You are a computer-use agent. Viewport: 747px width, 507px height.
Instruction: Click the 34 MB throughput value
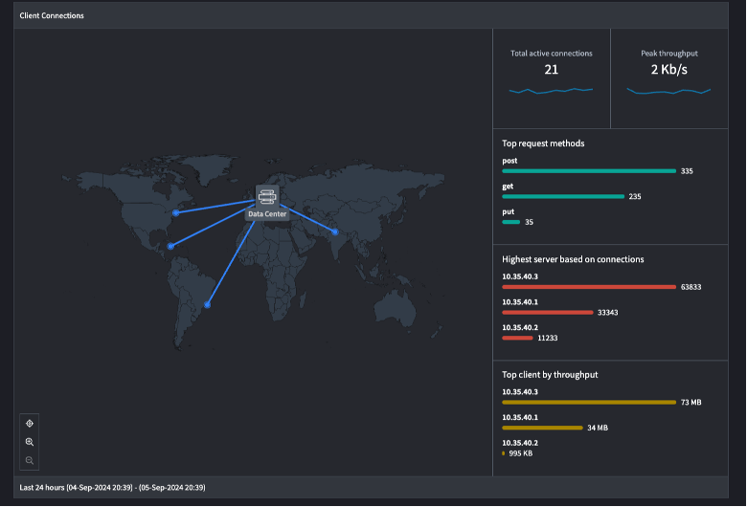598,428
